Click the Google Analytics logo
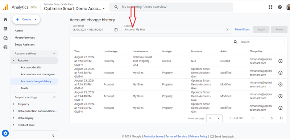The image size is (290, 139). tap(5, 7)
